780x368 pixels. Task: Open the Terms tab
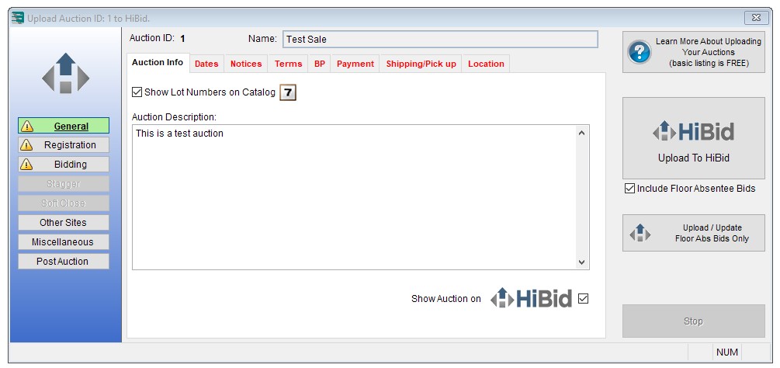click(x=288, y=64)
